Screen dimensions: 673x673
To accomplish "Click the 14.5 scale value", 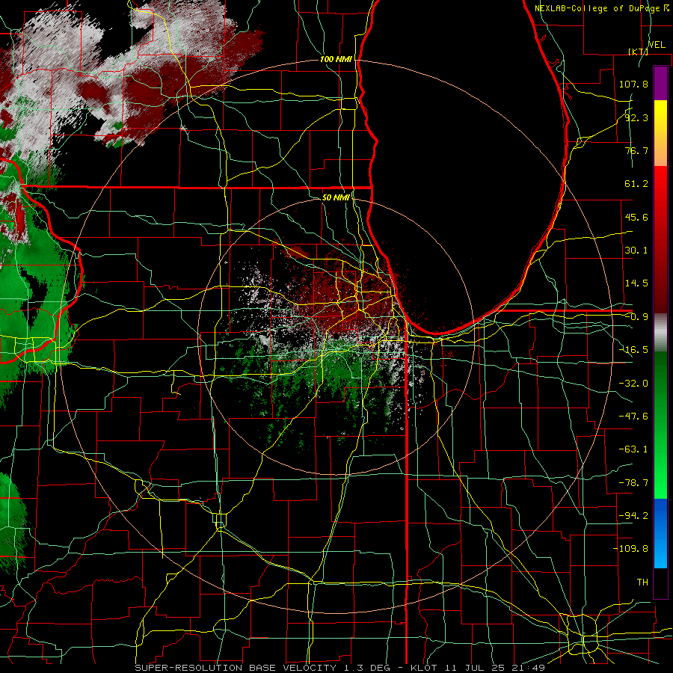I will (x=636, y=283).
